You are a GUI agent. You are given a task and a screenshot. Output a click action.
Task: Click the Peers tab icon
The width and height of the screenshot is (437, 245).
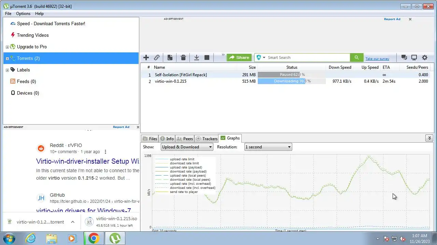(x=179, y=138)
